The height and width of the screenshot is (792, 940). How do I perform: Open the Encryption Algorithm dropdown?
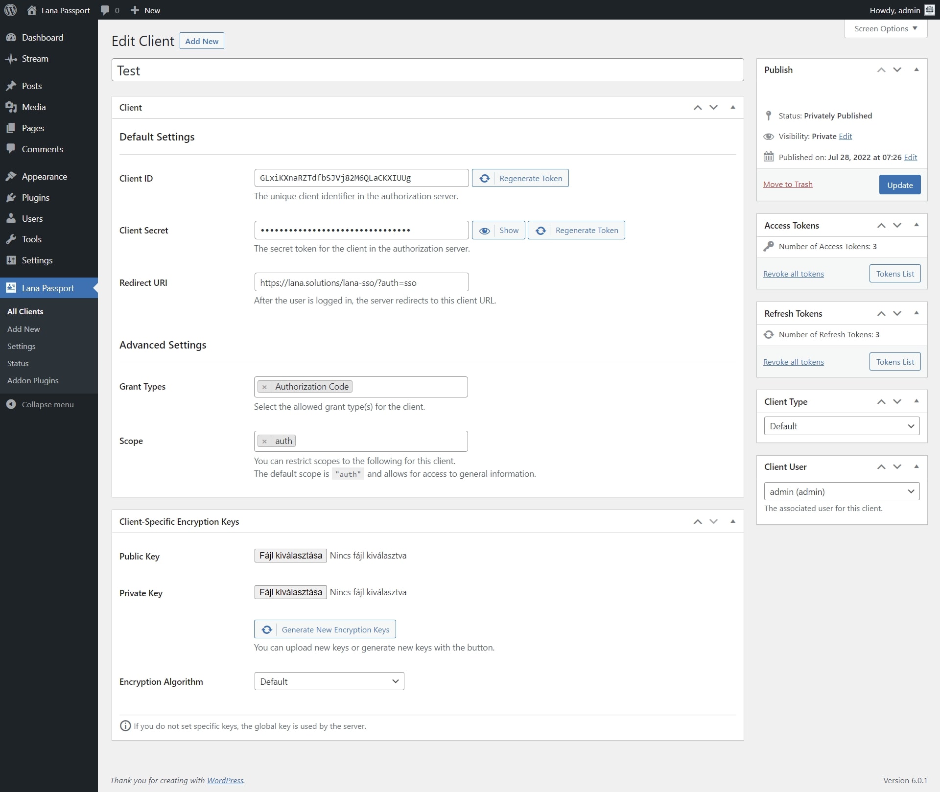point(329,681)
